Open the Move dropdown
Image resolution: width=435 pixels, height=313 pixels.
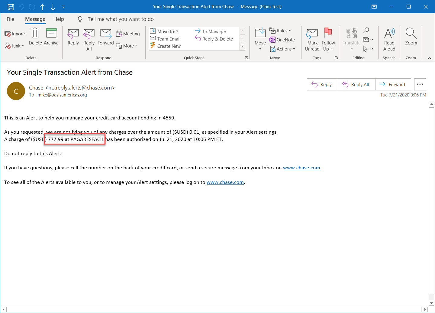click(x=260, y=39)
